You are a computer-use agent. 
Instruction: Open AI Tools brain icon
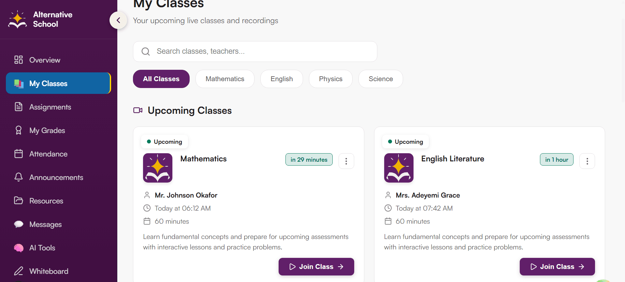(19, 247)
